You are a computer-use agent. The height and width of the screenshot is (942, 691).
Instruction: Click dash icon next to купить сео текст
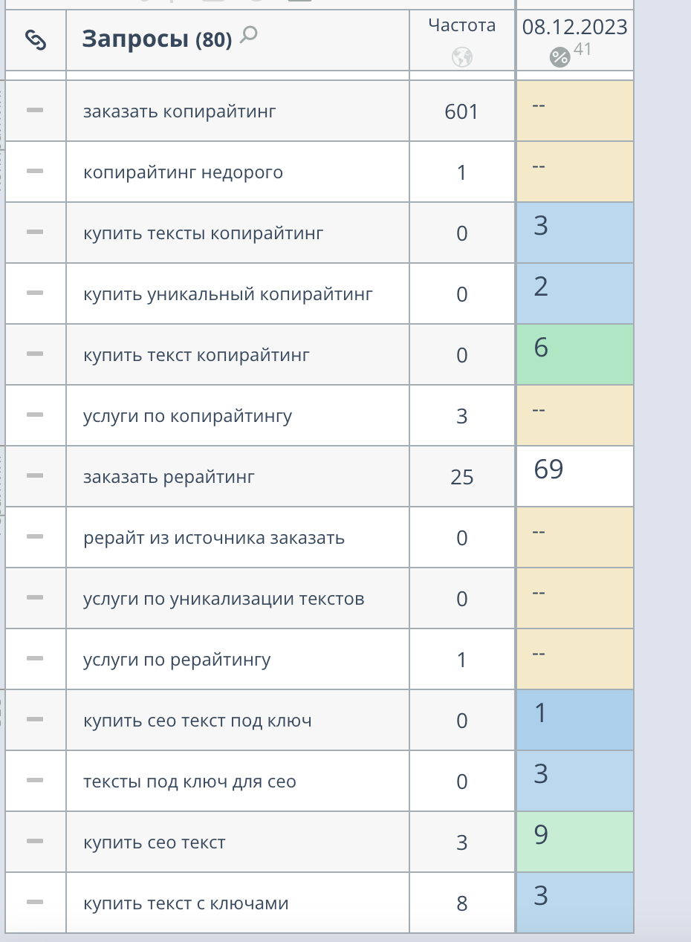[x=35, y=841]
